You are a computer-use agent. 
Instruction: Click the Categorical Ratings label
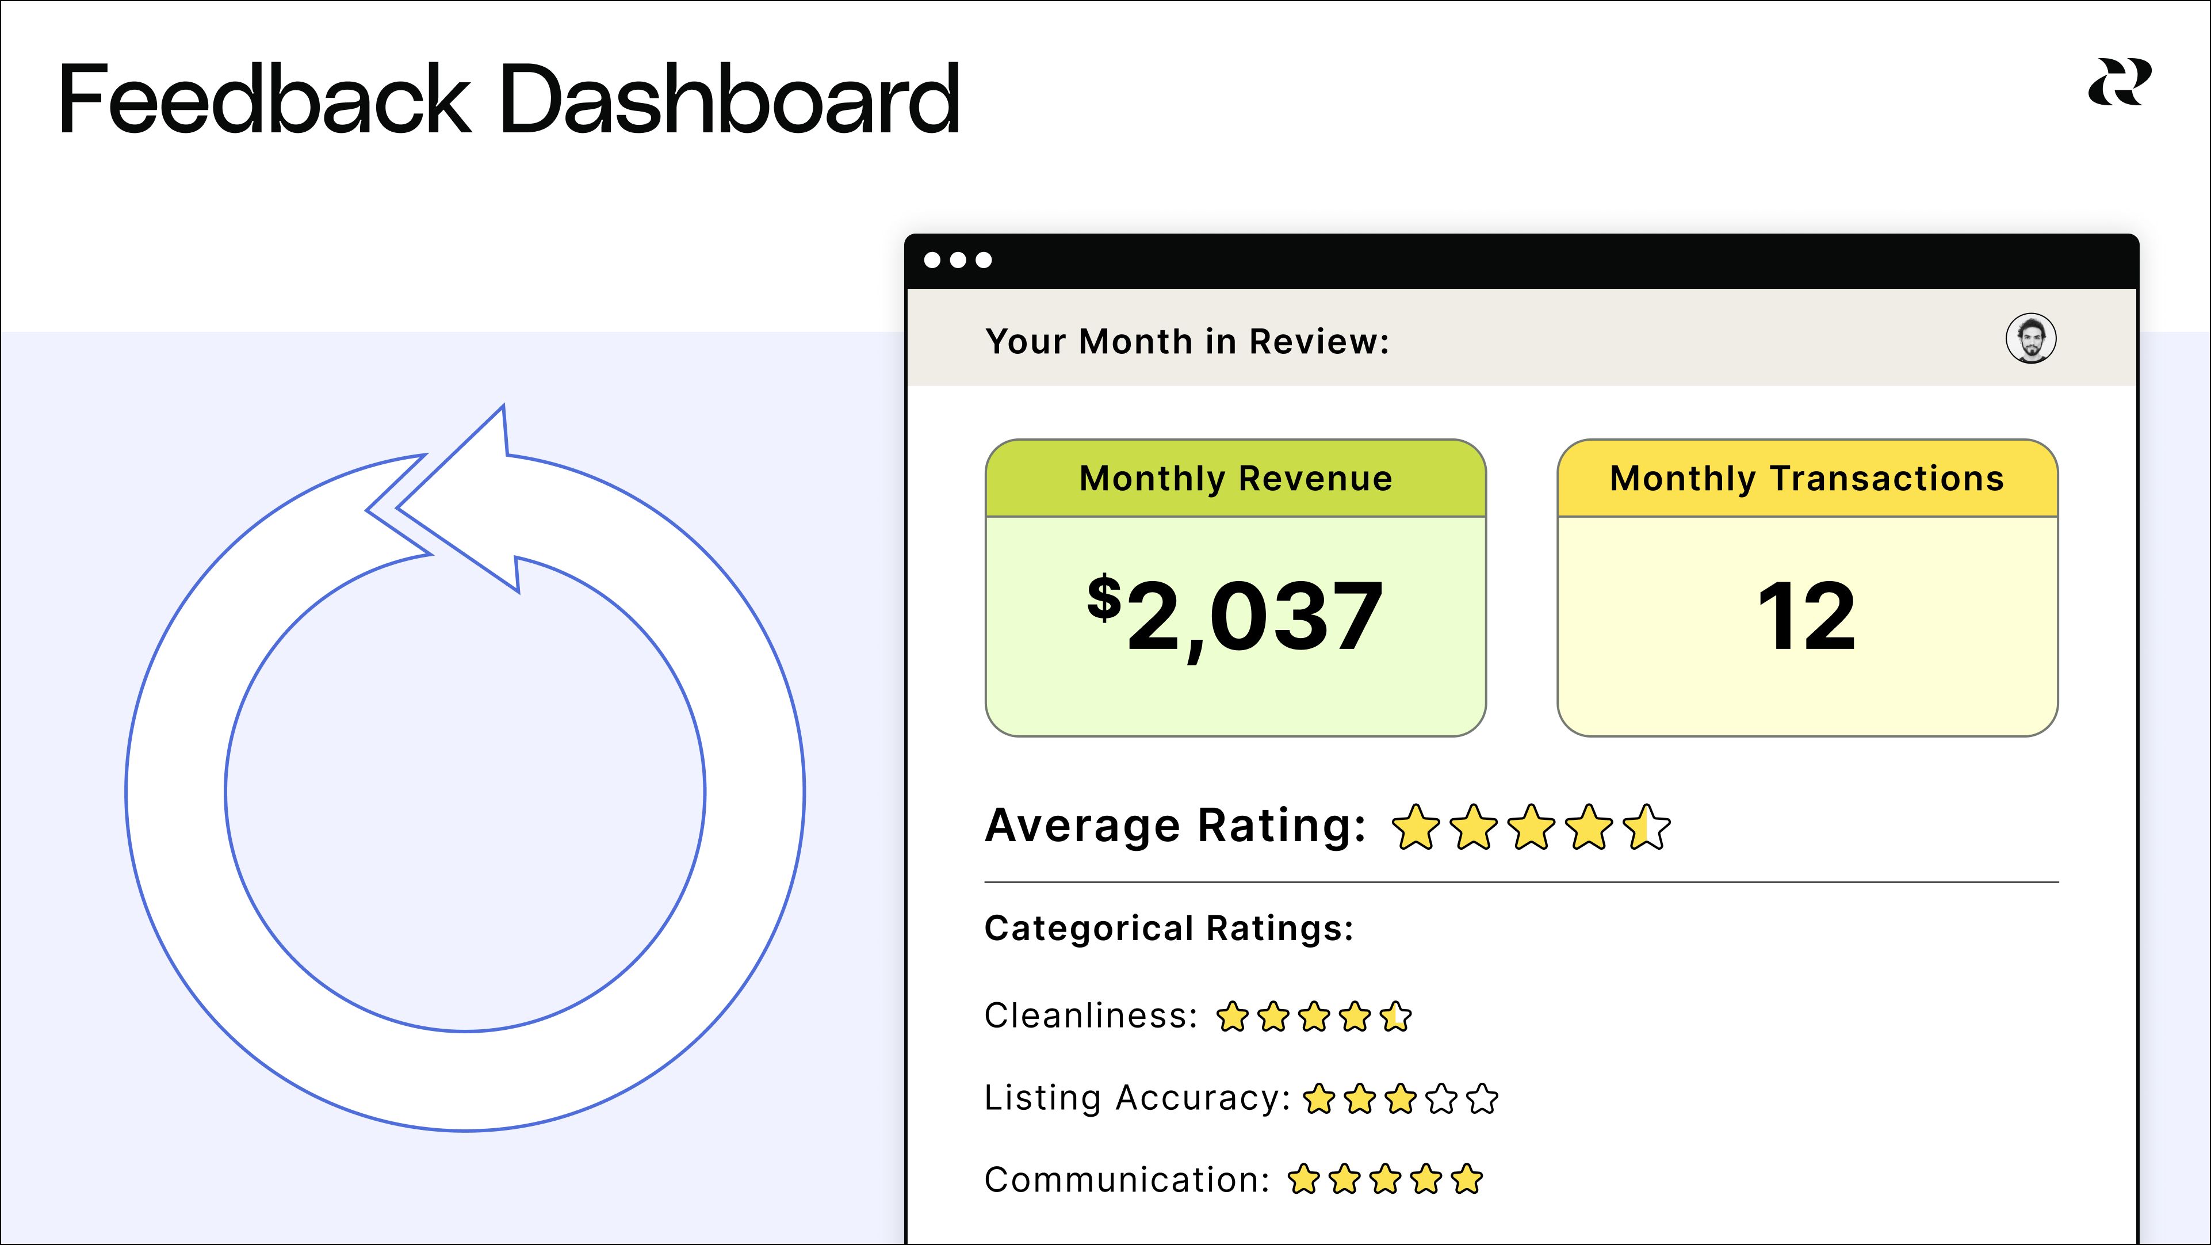[x=1168, y=929]
